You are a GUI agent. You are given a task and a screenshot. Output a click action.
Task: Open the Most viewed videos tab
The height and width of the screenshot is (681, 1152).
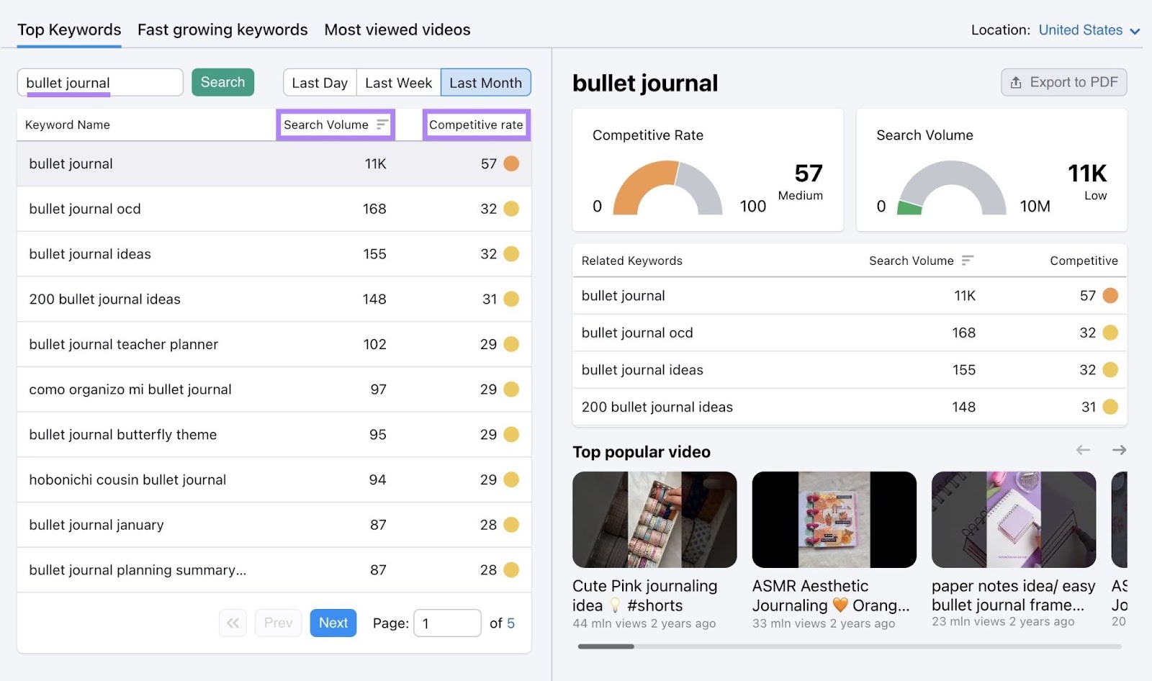coord(397,30)
